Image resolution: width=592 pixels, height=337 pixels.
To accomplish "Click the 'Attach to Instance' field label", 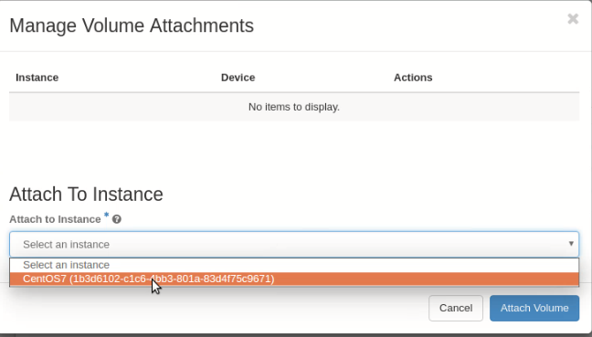I will (55, 219).
